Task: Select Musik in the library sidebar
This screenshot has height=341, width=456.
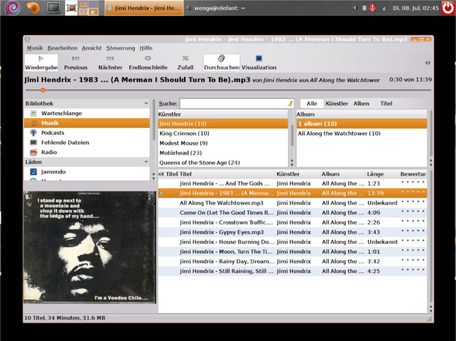Action: (87, 123)
